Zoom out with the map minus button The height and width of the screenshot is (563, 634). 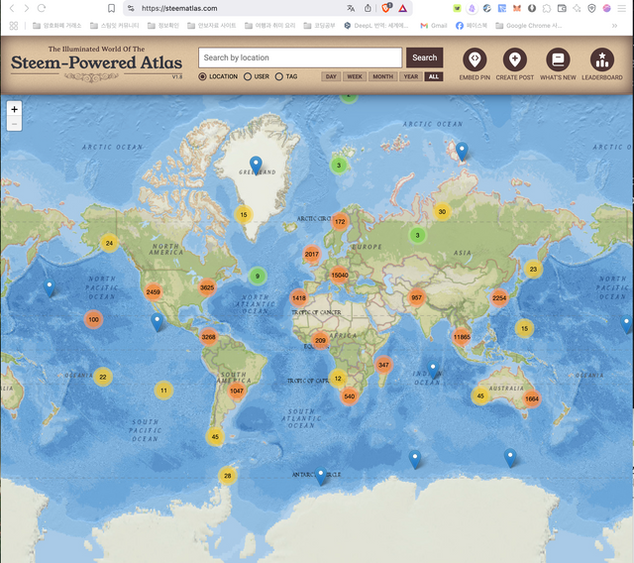14,124
